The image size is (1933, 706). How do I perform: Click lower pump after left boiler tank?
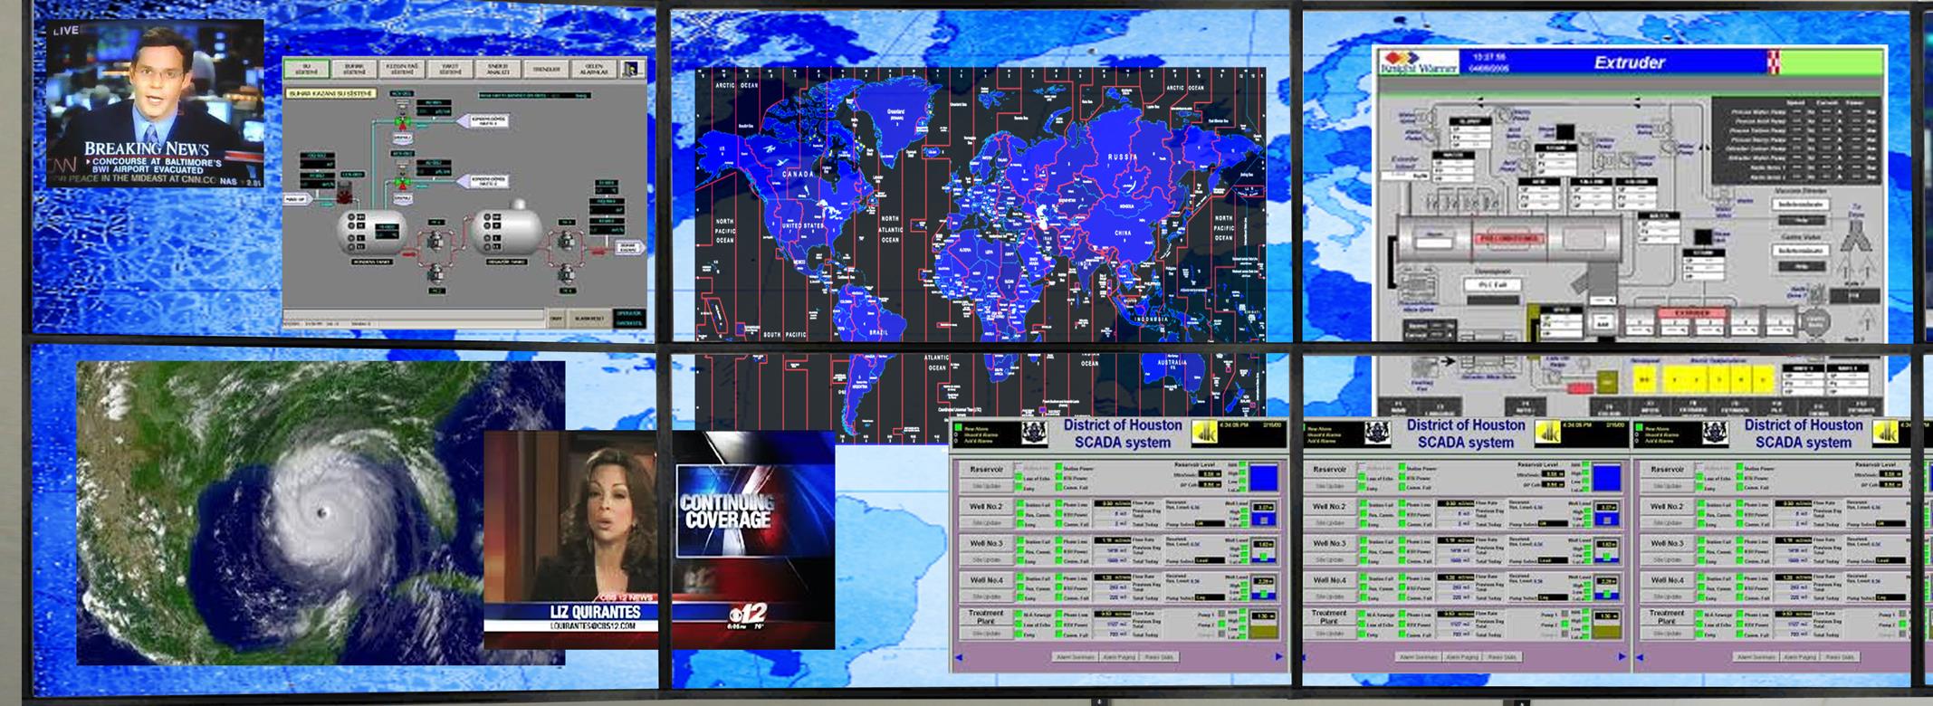(x=436, y=272)
